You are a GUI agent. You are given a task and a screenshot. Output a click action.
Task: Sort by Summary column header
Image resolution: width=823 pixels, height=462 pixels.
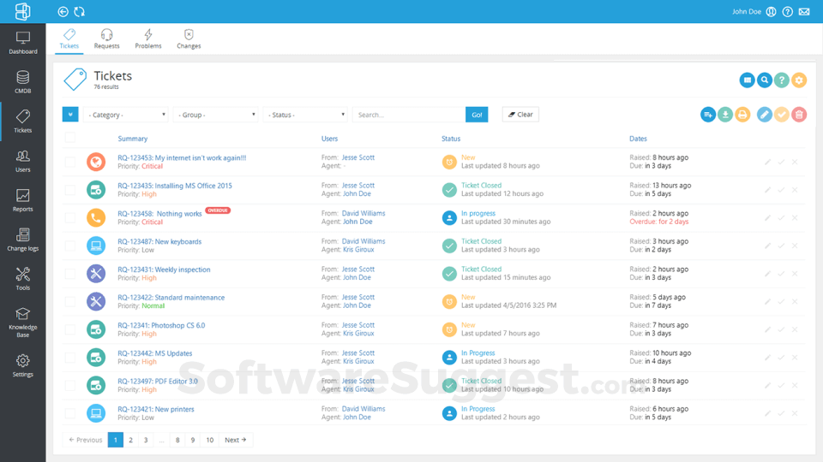(132, 139)
